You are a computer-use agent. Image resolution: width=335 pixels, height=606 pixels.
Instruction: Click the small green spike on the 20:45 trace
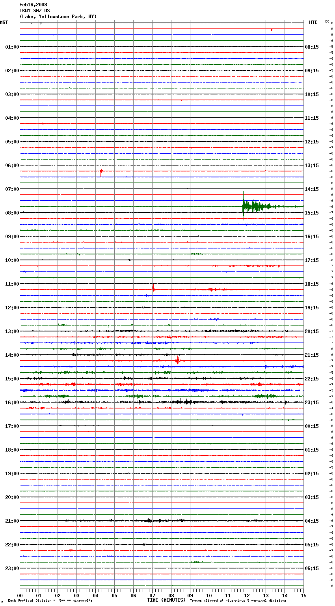pos(31,512)
